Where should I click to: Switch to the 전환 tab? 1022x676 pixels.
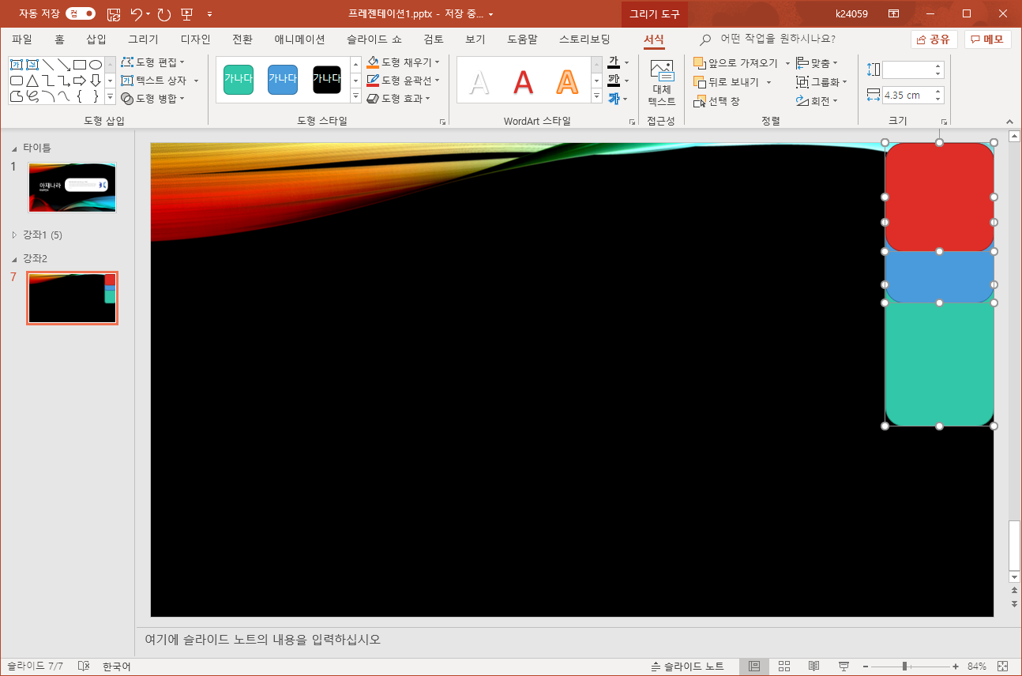click(242, 39)
